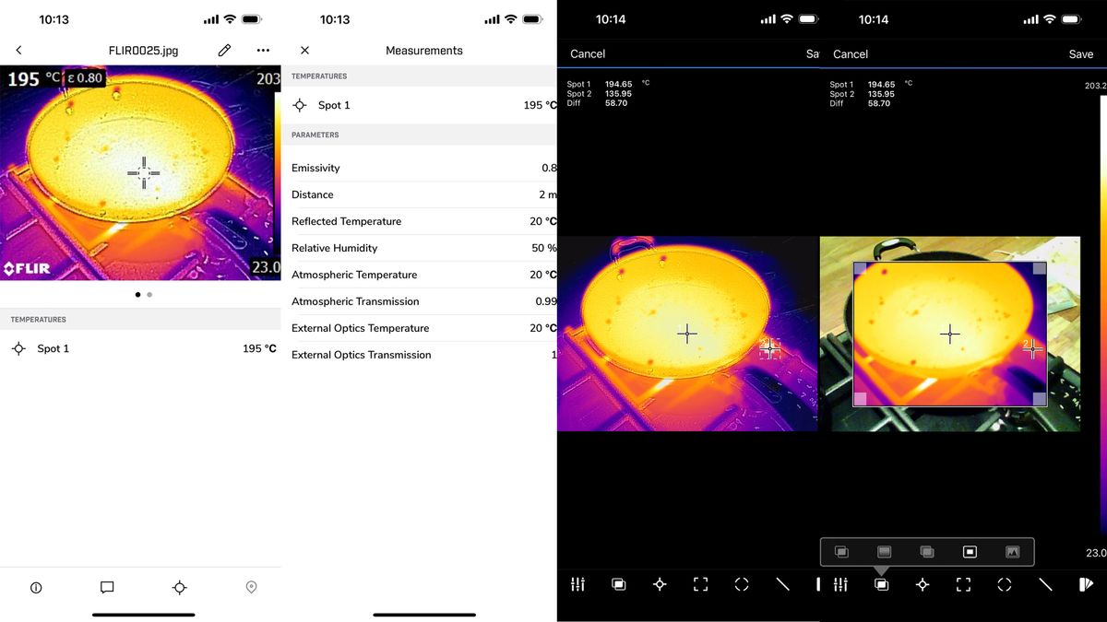Open the overflow menu on FLIR0025.jpg
Screen dimensions: 1107x622
[x=262, y=50]
